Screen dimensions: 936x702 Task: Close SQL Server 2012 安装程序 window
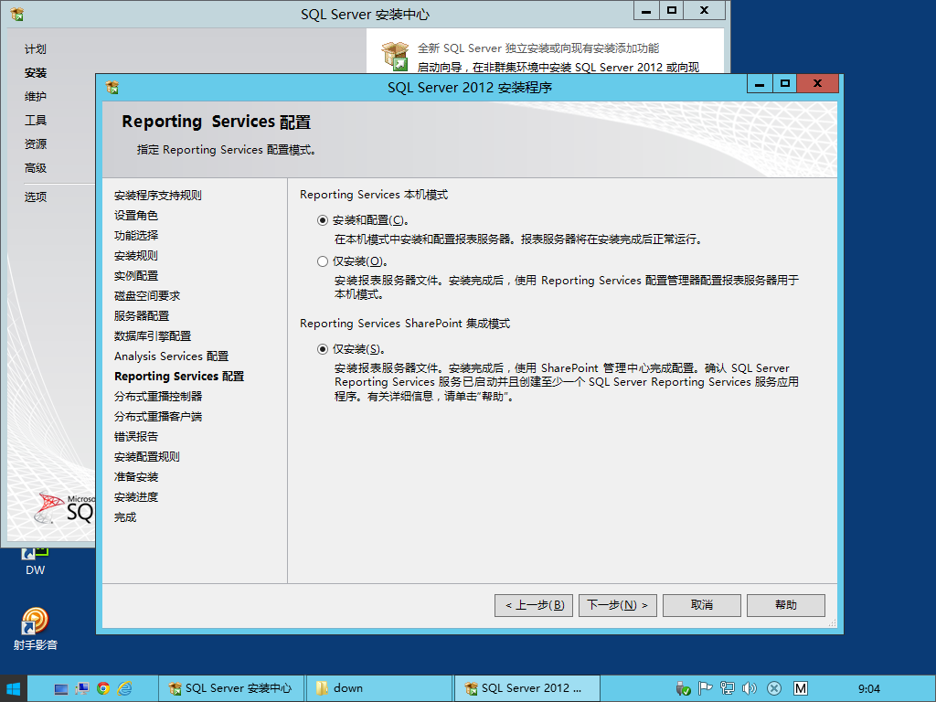(818, 84)
